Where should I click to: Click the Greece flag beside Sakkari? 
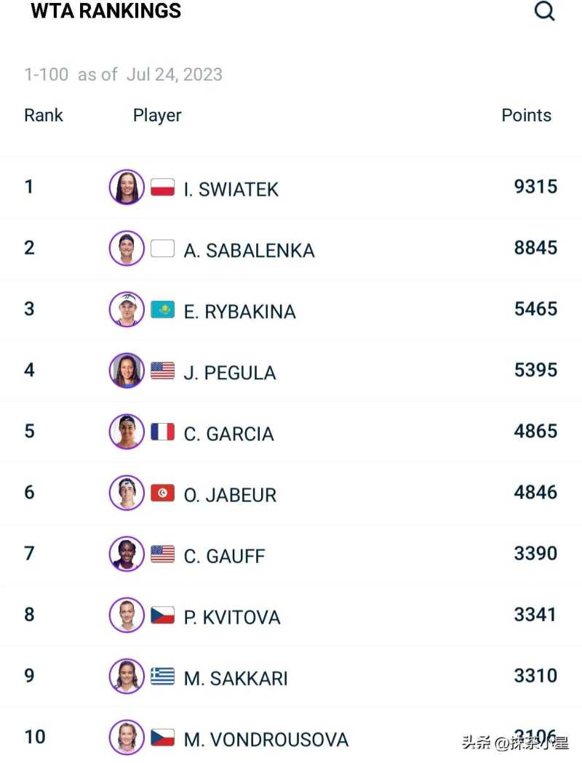tap(162, 677)
